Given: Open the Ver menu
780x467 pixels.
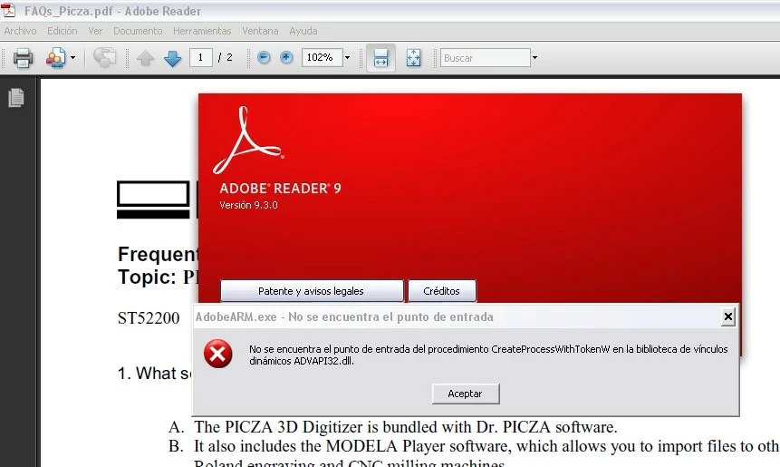Looking at the screenshot, I should click(x=95, y=31).
